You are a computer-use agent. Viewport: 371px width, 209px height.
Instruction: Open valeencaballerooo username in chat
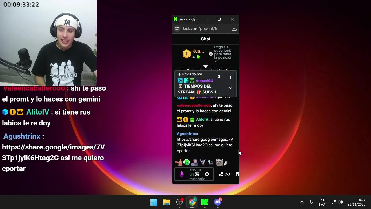pyautogui.click(x=194, y=105)
